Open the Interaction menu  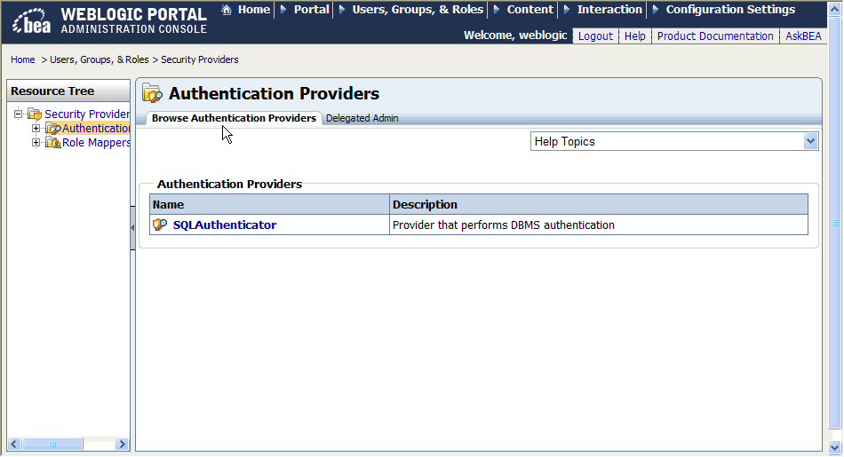(609, 10)
